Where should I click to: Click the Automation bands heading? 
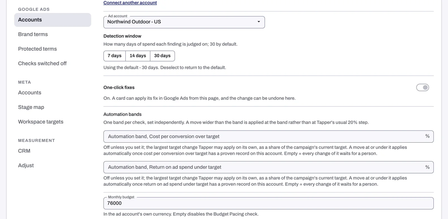pyautogui.click(x=122, y=114)
